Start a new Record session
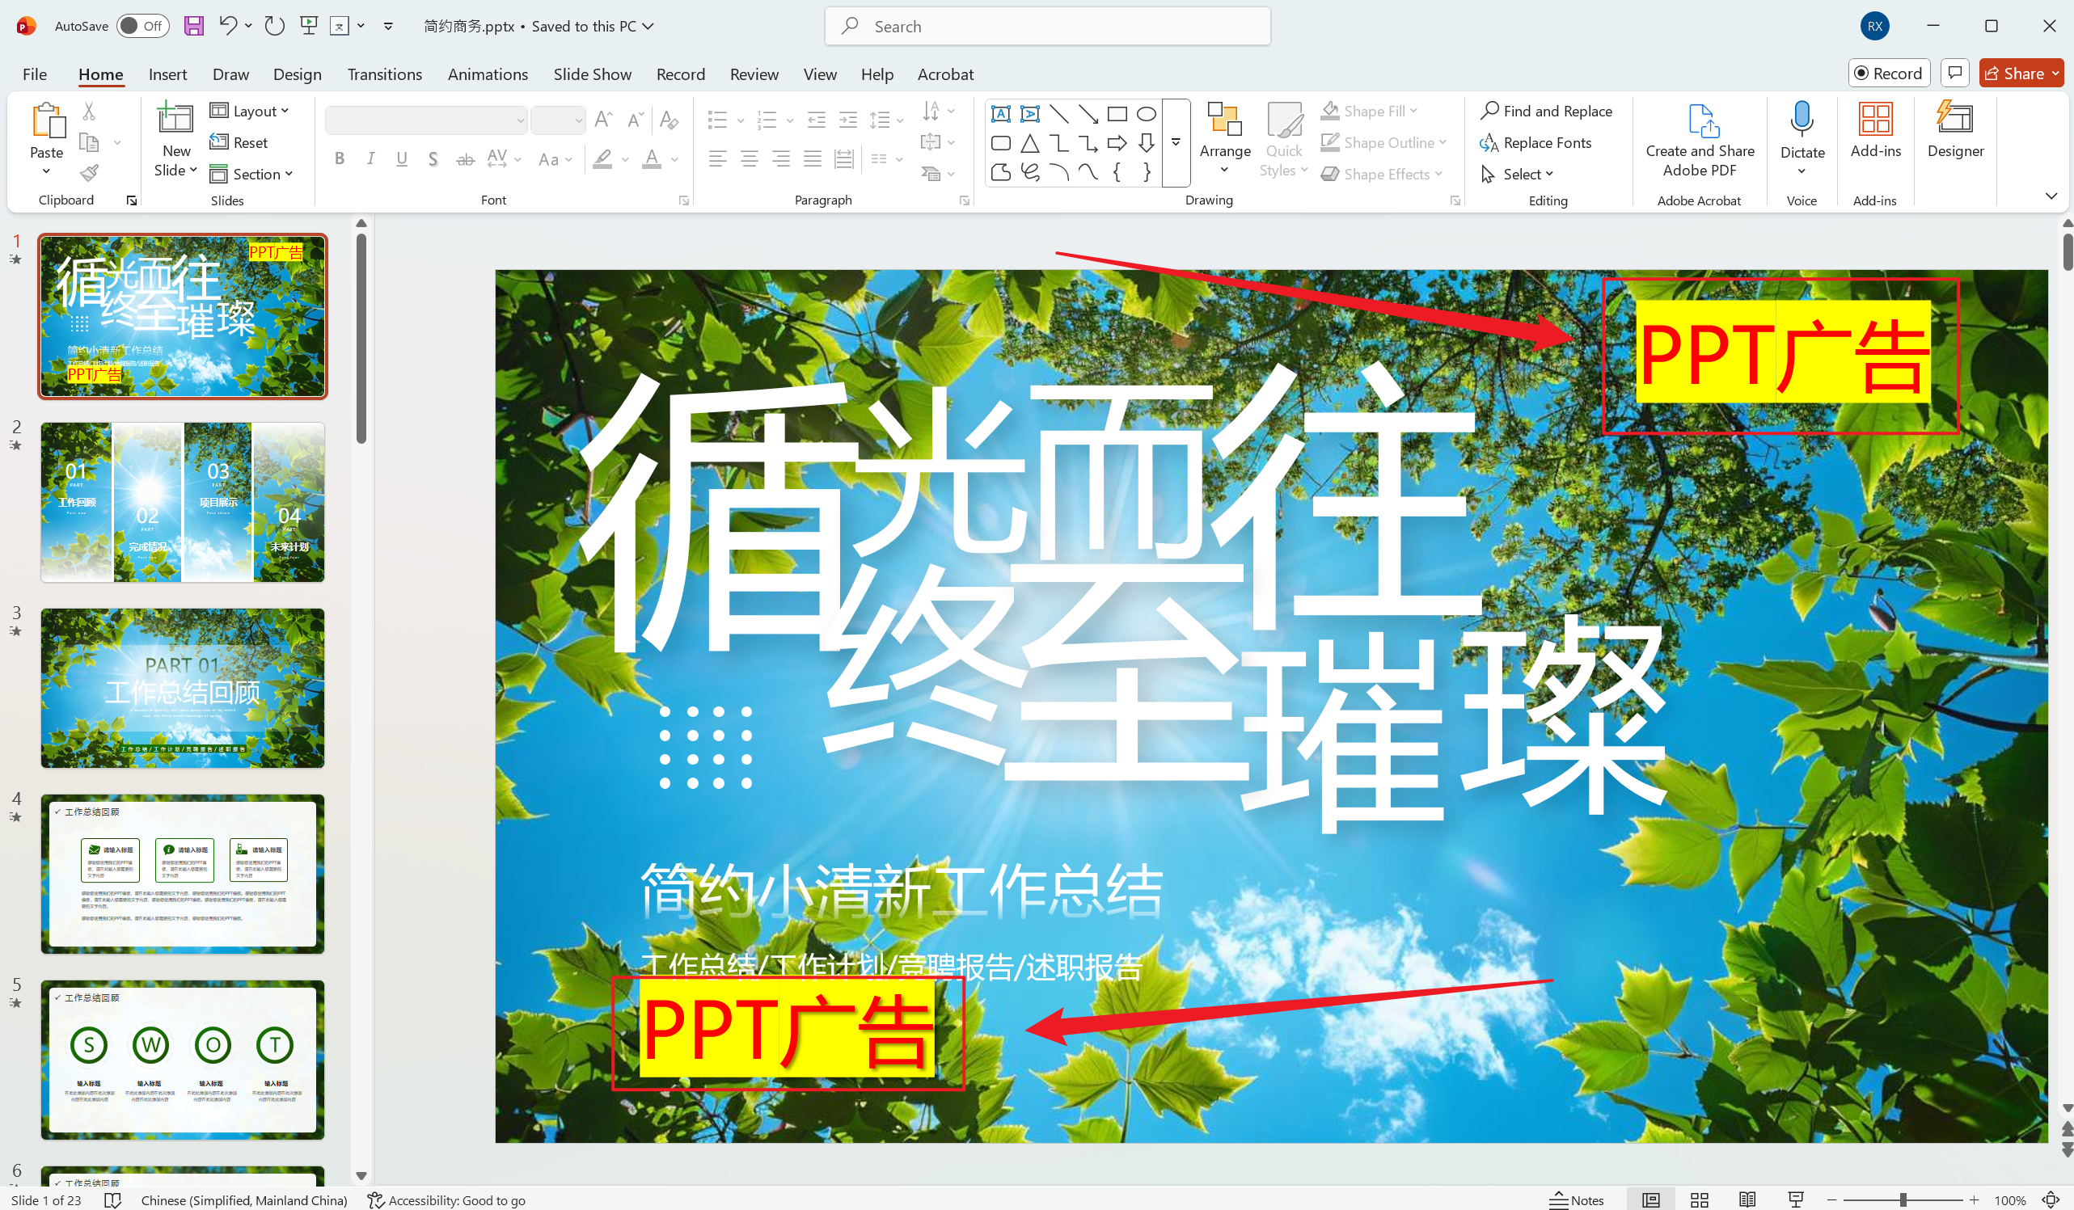The image size is (2074, 1210). [x=1889, y=73]
